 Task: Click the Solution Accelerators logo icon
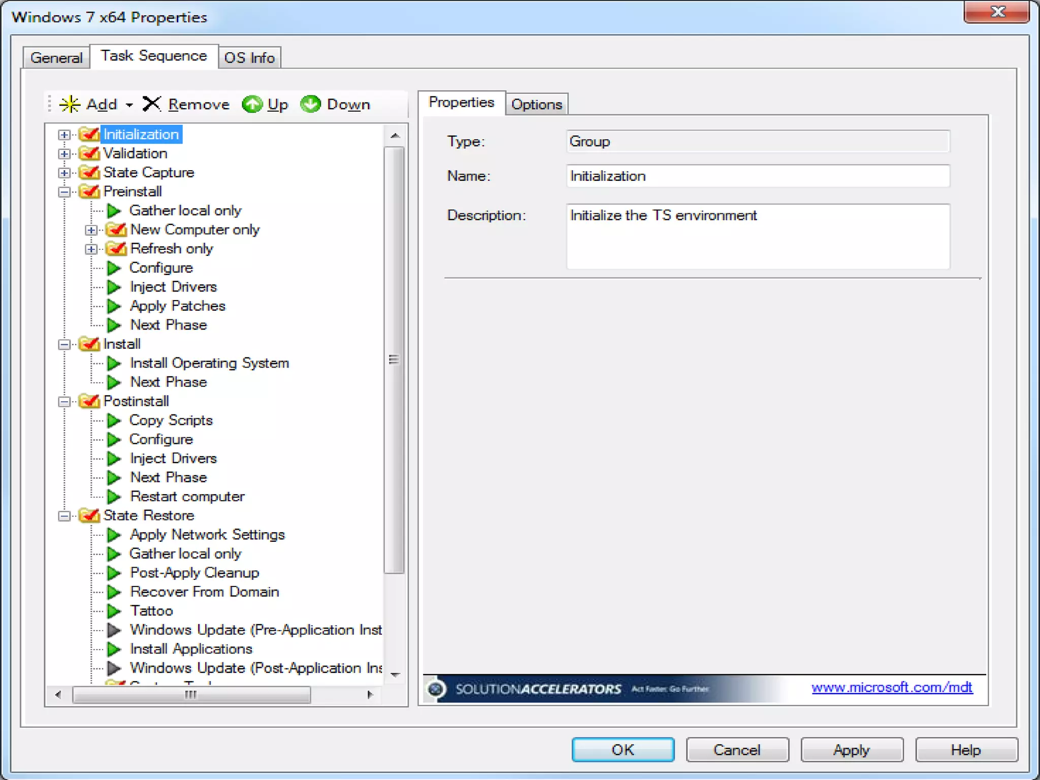435,689
